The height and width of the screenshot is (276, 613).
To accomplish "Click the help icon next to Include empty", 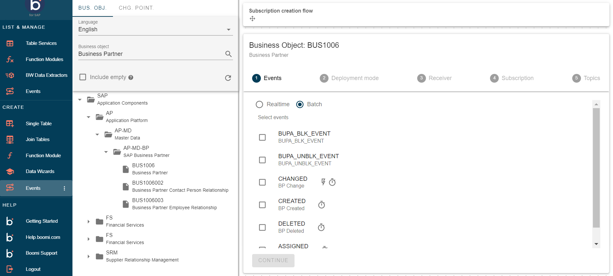I will pos(131,77).
